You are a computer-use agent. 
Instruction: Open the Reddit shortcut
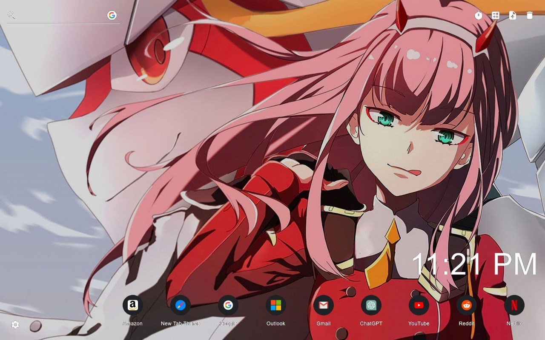coord(467,305)
